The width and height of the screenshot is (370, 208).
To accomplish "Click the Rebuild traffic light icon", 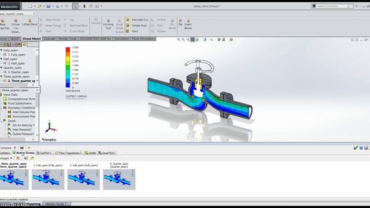I will point(84,6).
